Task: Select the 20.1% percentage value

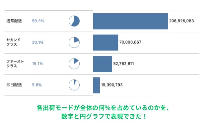Action: (x=37, y=42)
